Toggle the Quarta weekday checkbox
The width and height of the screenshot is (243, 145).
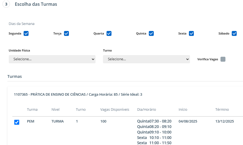point(109,33)
